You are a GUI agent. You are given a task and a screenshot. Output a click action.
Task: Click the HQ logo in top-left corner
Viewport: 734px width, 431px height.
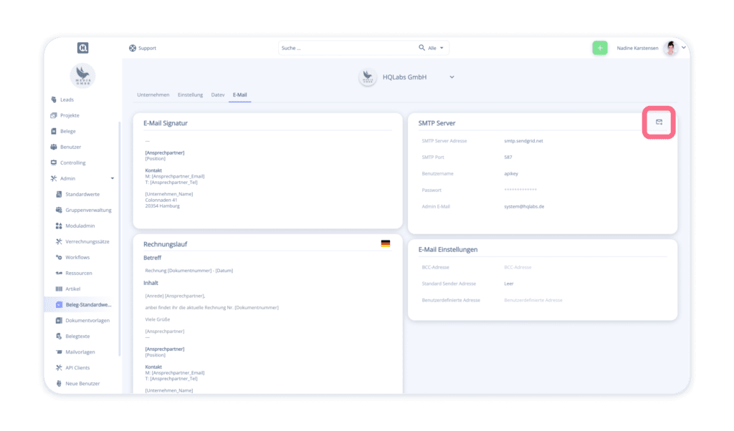(83, 48)
